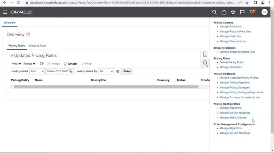Collapse the Updated Pricing Rules section

(12, 56)
